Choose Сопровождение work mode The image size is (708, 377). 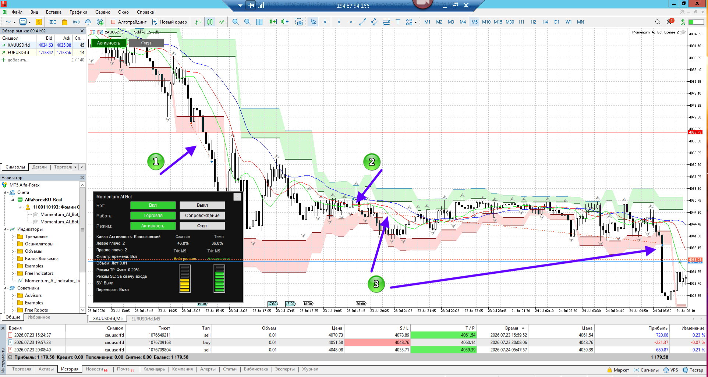[x=202, y=216]
